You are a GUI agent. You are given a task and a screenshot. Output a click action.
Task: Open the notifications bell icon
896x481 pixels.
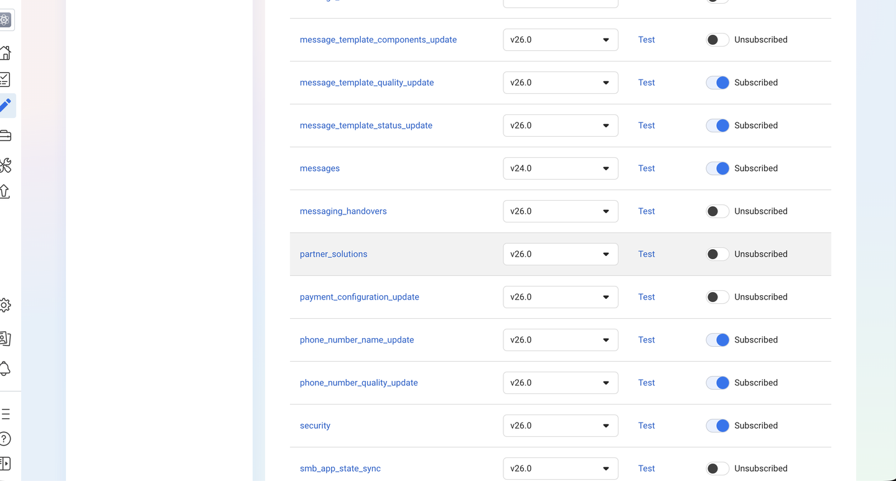click(x=5, y=369)
